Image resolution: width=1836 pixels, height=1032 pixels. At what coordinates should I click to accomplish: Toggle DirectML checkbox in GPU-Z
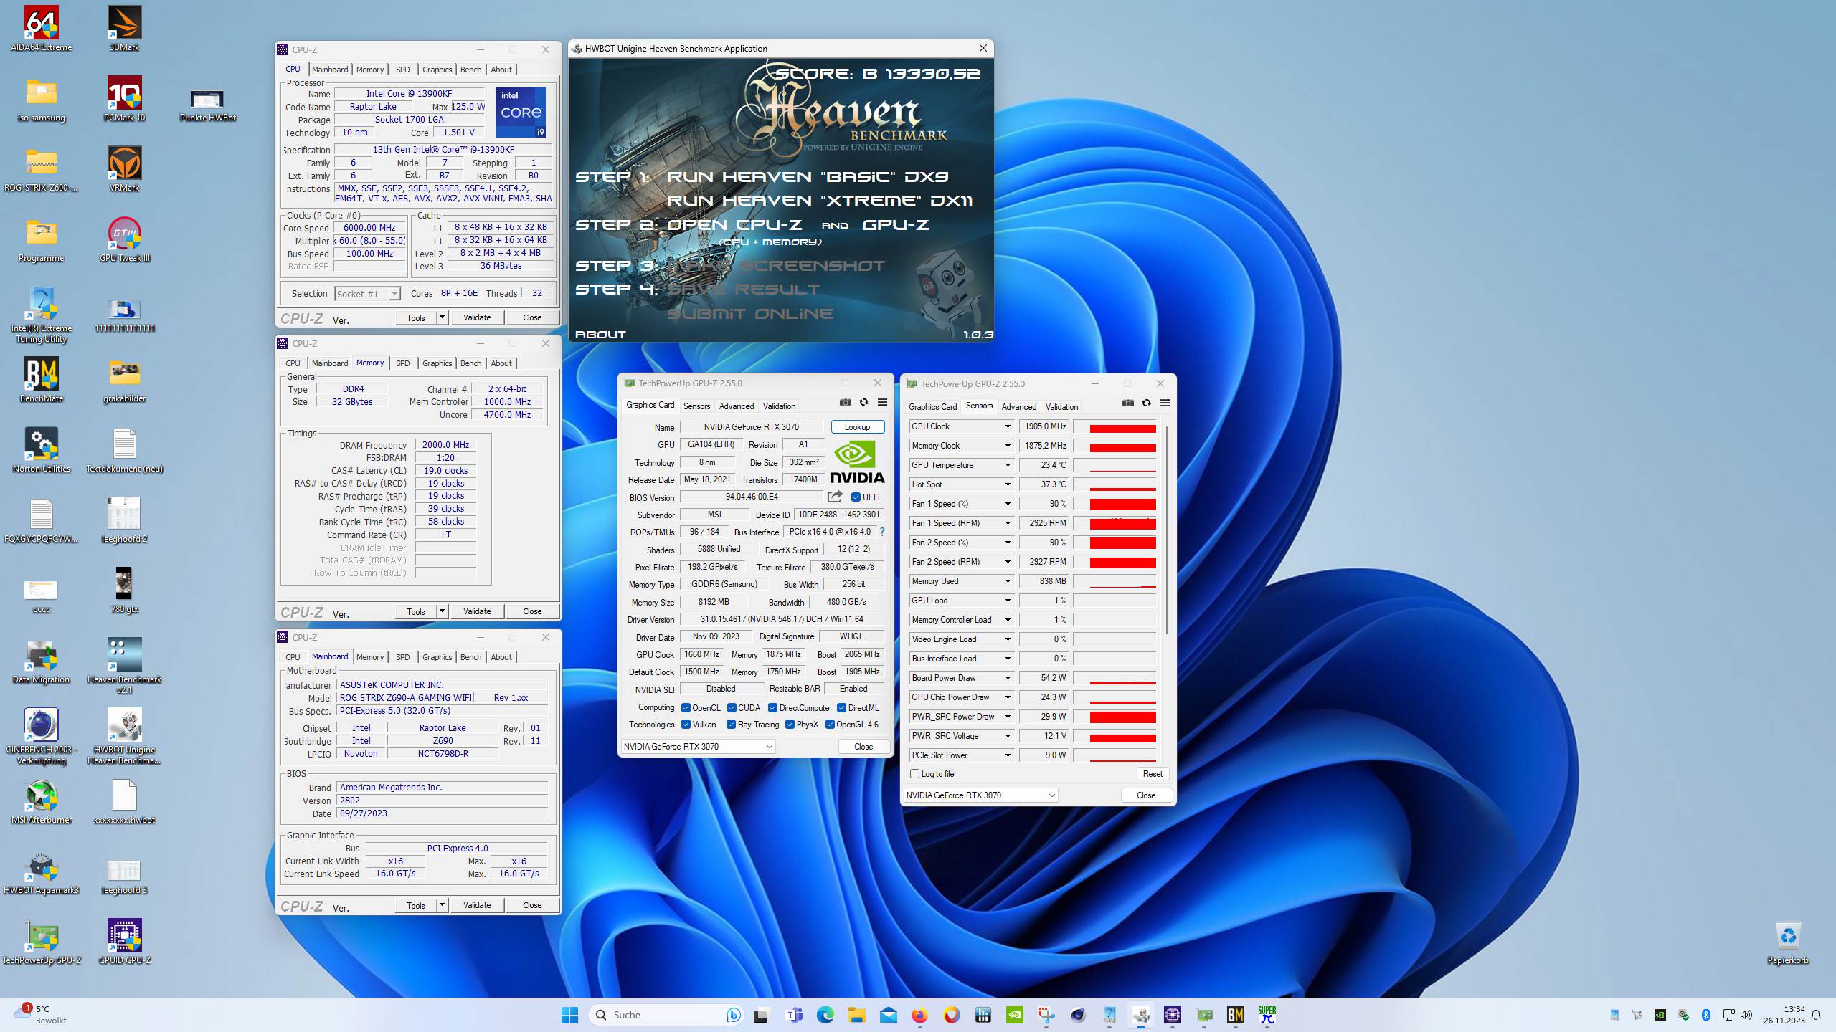coord(841,707)
